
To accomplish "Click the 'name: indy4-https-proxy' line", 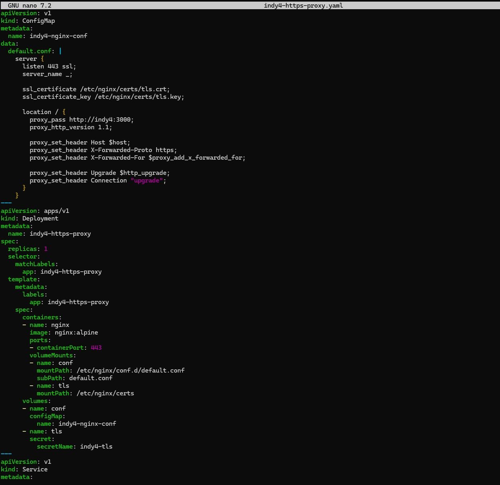I will tap(49, 234).
